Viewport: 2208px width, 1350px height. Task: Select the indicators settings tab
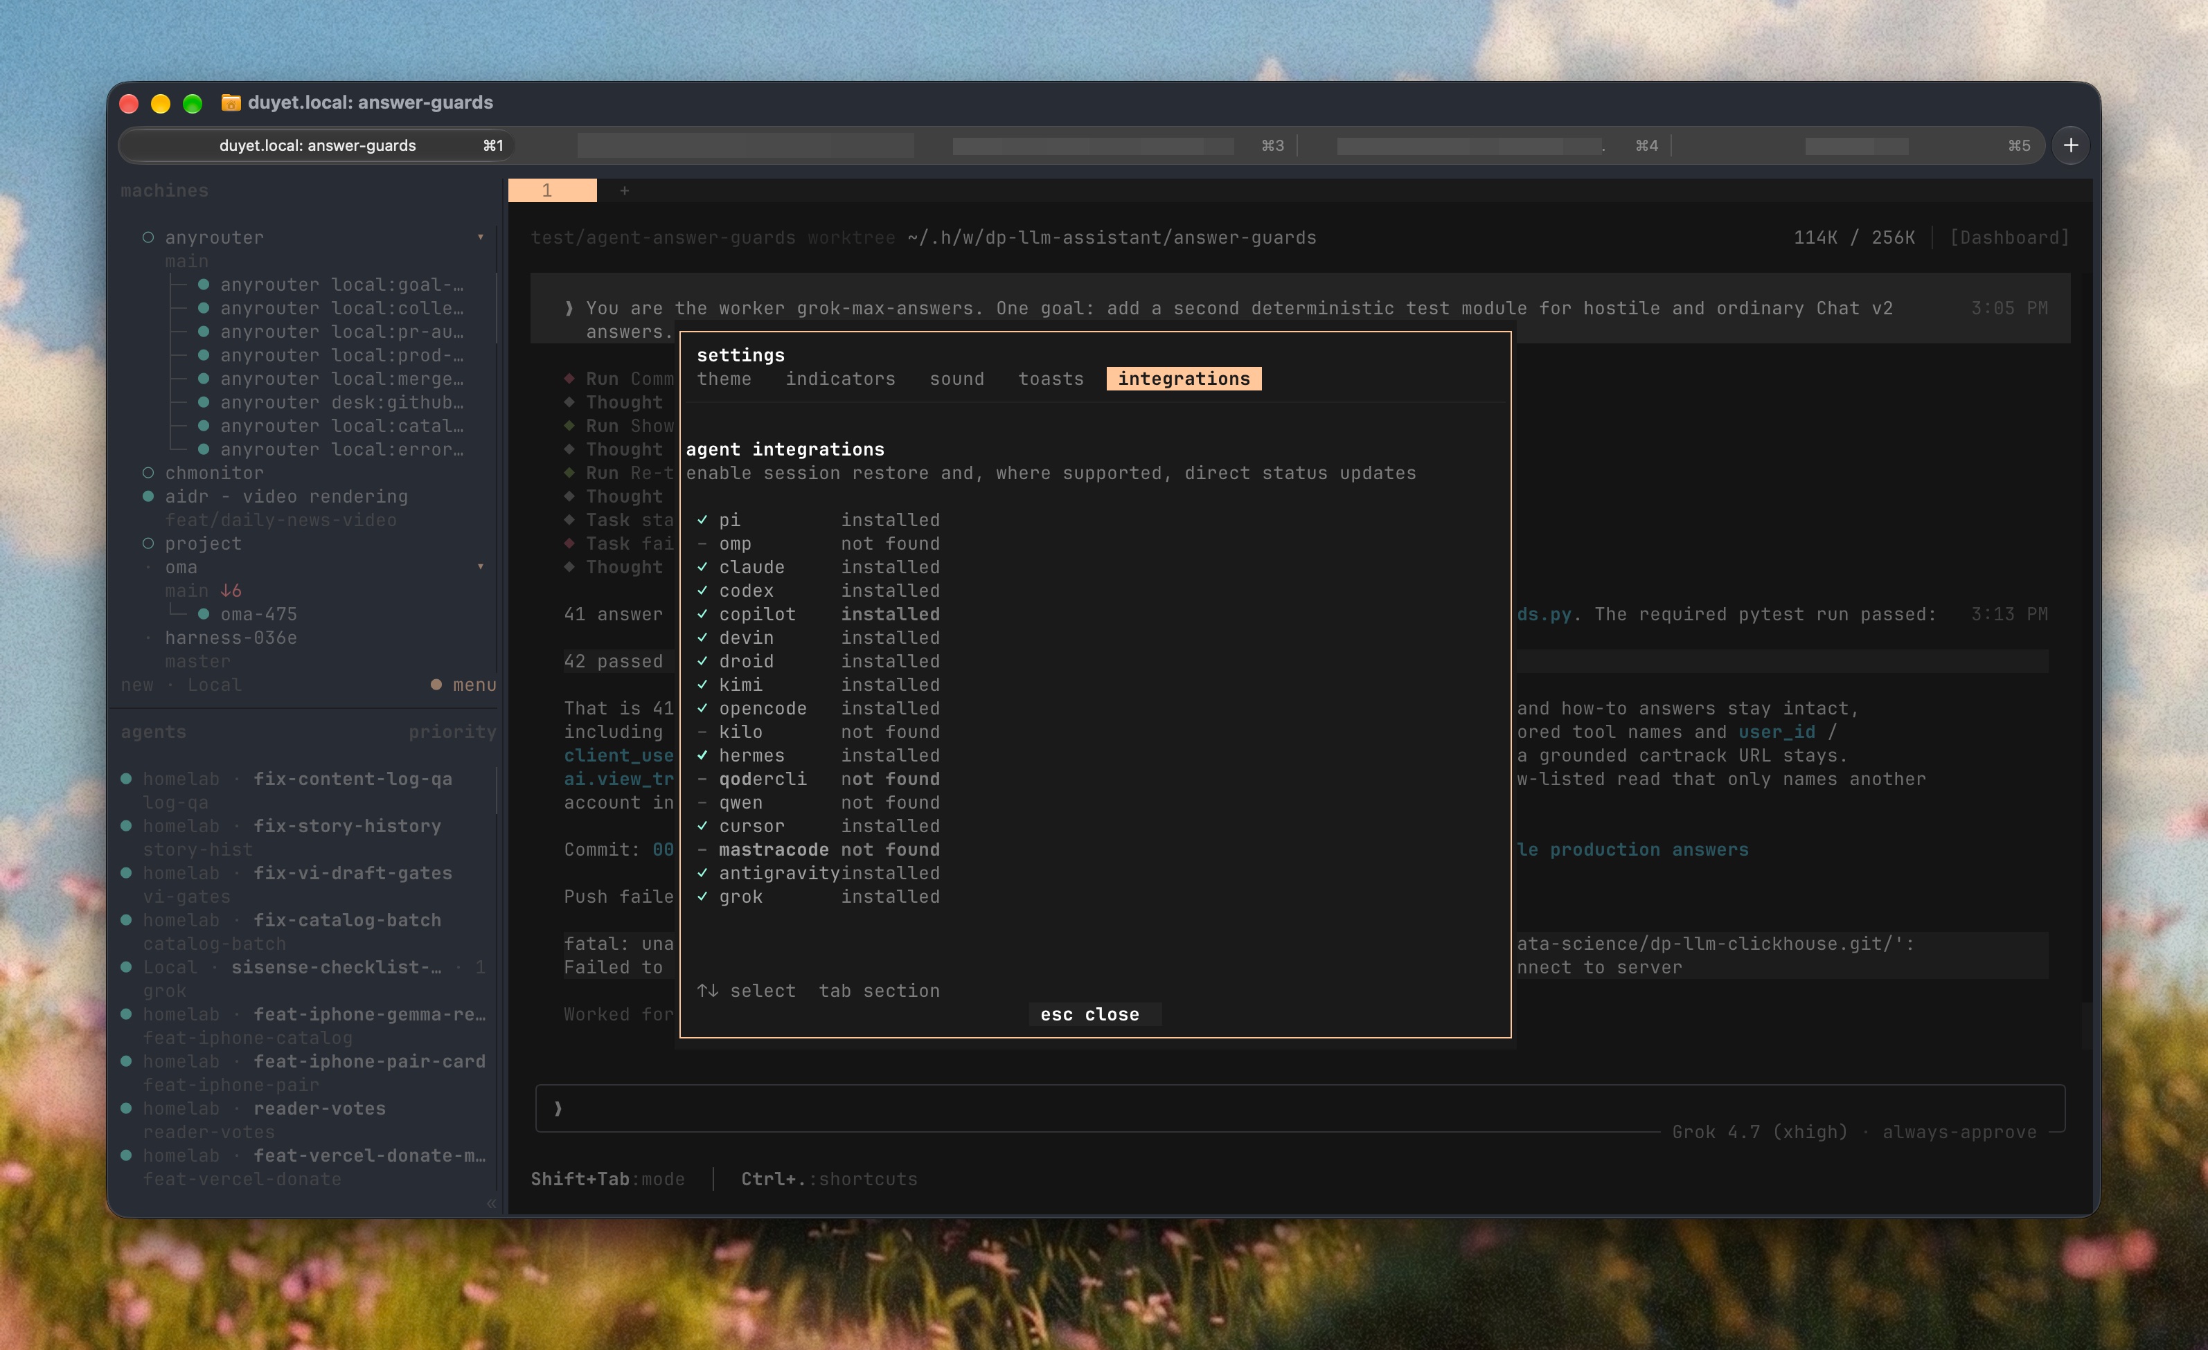841,379
